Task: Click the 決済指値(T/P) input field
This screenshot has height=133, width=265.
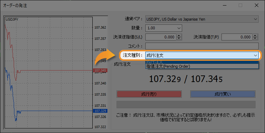Action: click(x=237, y=37)
